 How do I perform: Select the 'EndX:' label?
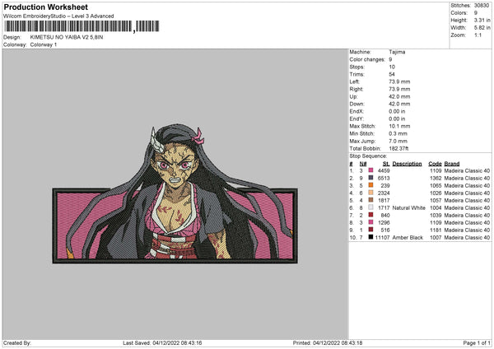click(357, 111)
